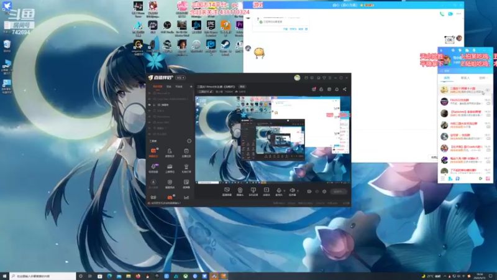The height and width of the screenshot is (280, 497).
Task: Open the shield tool in toolbox third row
Action: point(170,184)
